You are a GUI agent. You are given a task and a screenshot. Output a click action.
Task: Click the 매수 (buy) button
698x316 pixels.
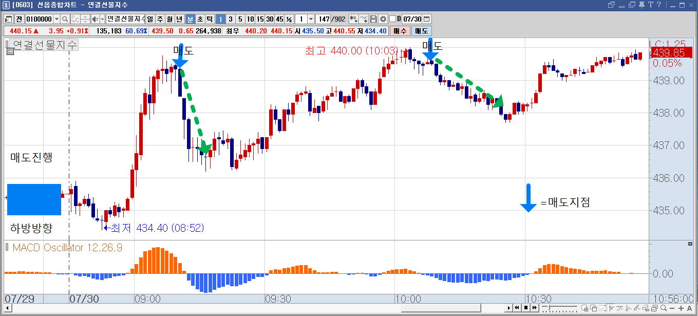coord(400,31)
